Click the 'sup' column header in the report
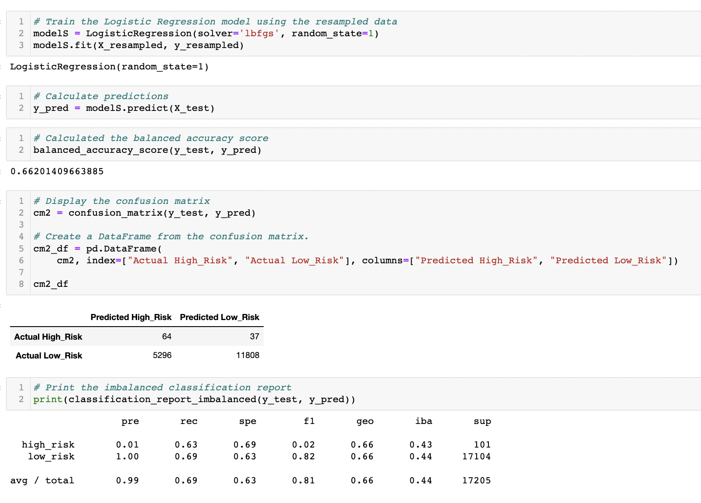Screen dimensions: 701x503 click(482, 421)
